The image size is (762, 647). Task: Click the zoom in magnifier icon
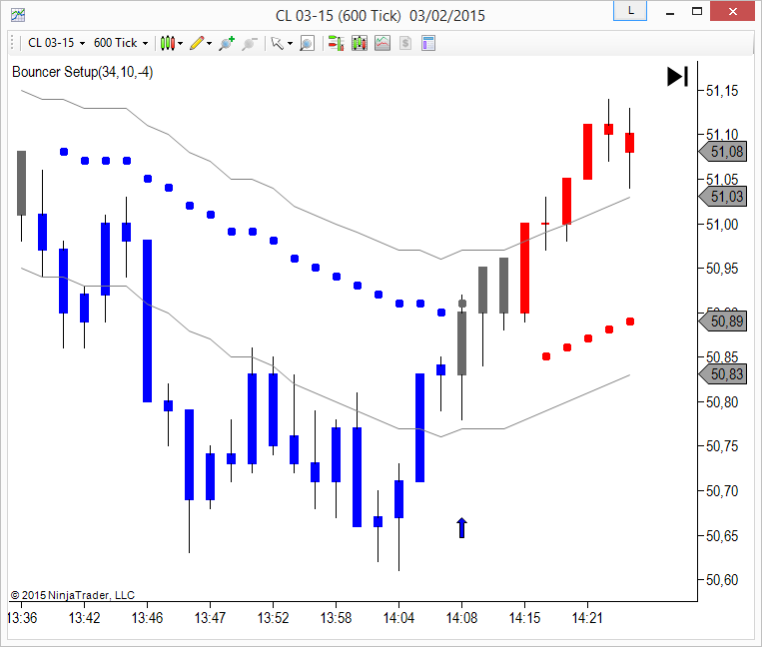coord(227,43)
